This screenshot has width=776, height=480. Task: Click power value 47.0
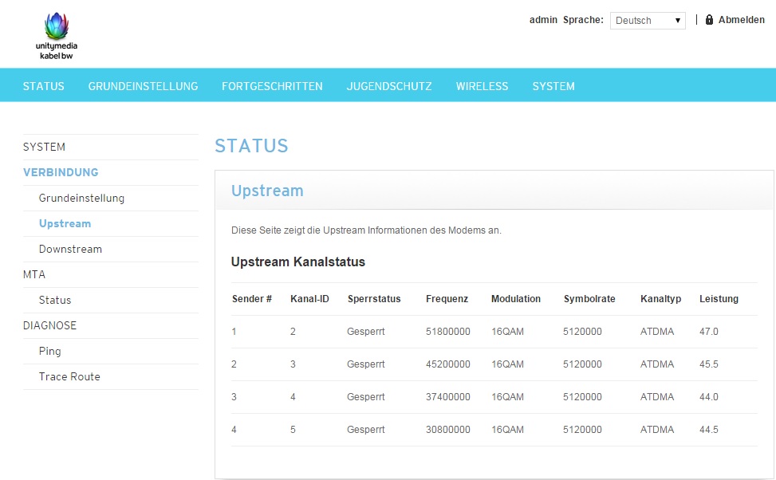click(709, 332)
